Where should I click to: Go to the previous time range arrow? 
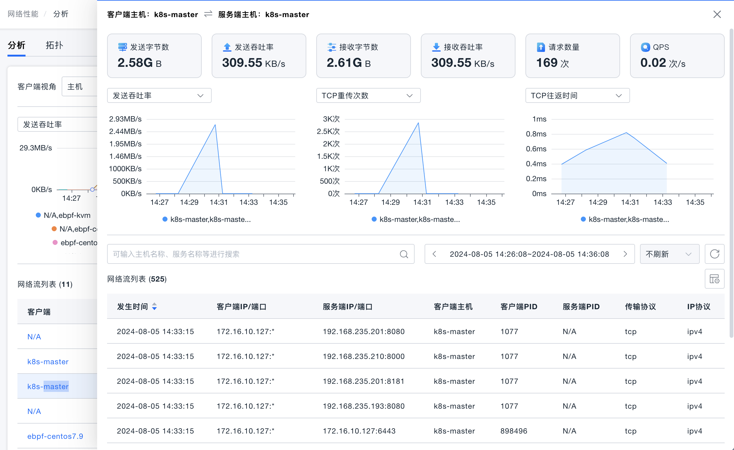click(434, 254)
